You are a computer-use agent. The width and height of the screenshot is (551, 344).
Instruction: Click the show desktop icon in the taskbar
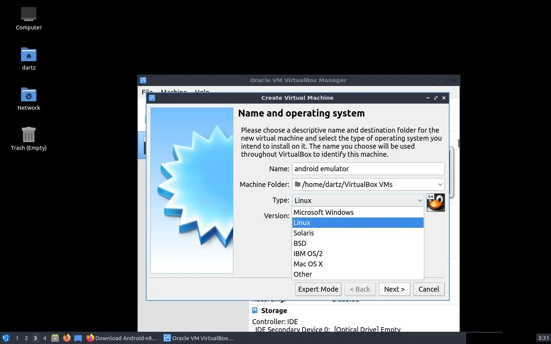[78, 338]
